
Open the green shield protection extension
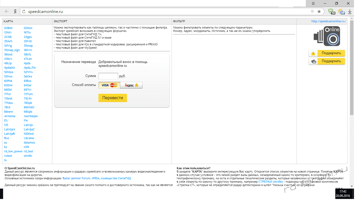point(331,11)
